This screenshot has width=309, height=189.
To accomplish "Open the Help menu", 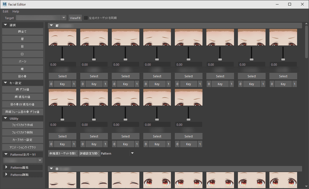I will click(16, 12).
